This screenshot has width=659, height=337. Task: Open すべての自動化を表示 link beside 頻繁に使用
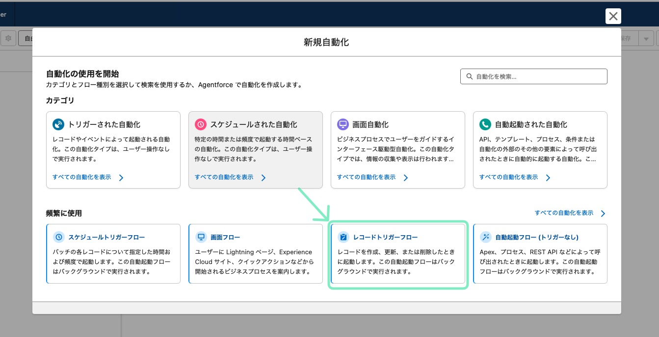[x=564, y=213]
